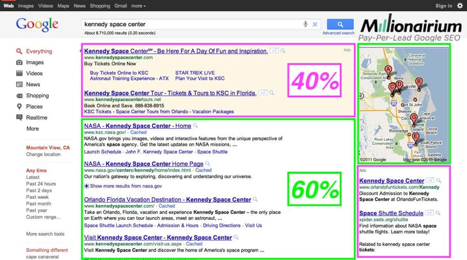Screen dimensions: 467x260
Task: Open Maps in the top navigation bar
Action: click(62, 6)
